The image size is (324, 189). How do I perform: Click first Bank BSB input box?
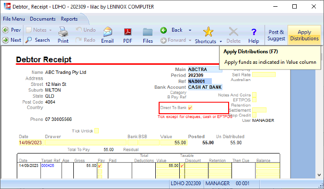click(133, 142)
